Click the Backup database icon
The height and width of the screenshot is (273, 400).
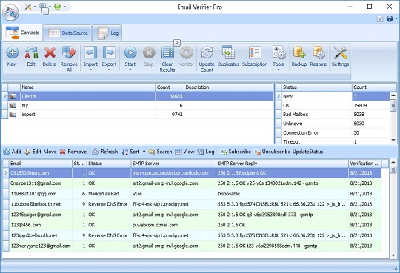[299, 53]
